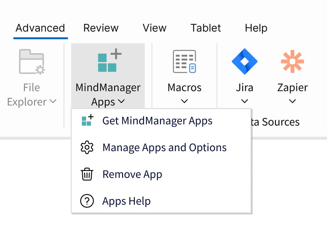
Task: Choose Get MindManager Apps menu entry
Action: pyautogui.click(x=157, y=121)
